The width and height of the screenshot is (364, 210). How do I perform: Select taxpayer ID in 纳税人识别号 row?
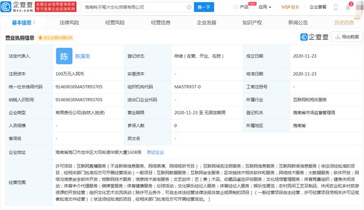pyautogui.click(x=79, y=100)
